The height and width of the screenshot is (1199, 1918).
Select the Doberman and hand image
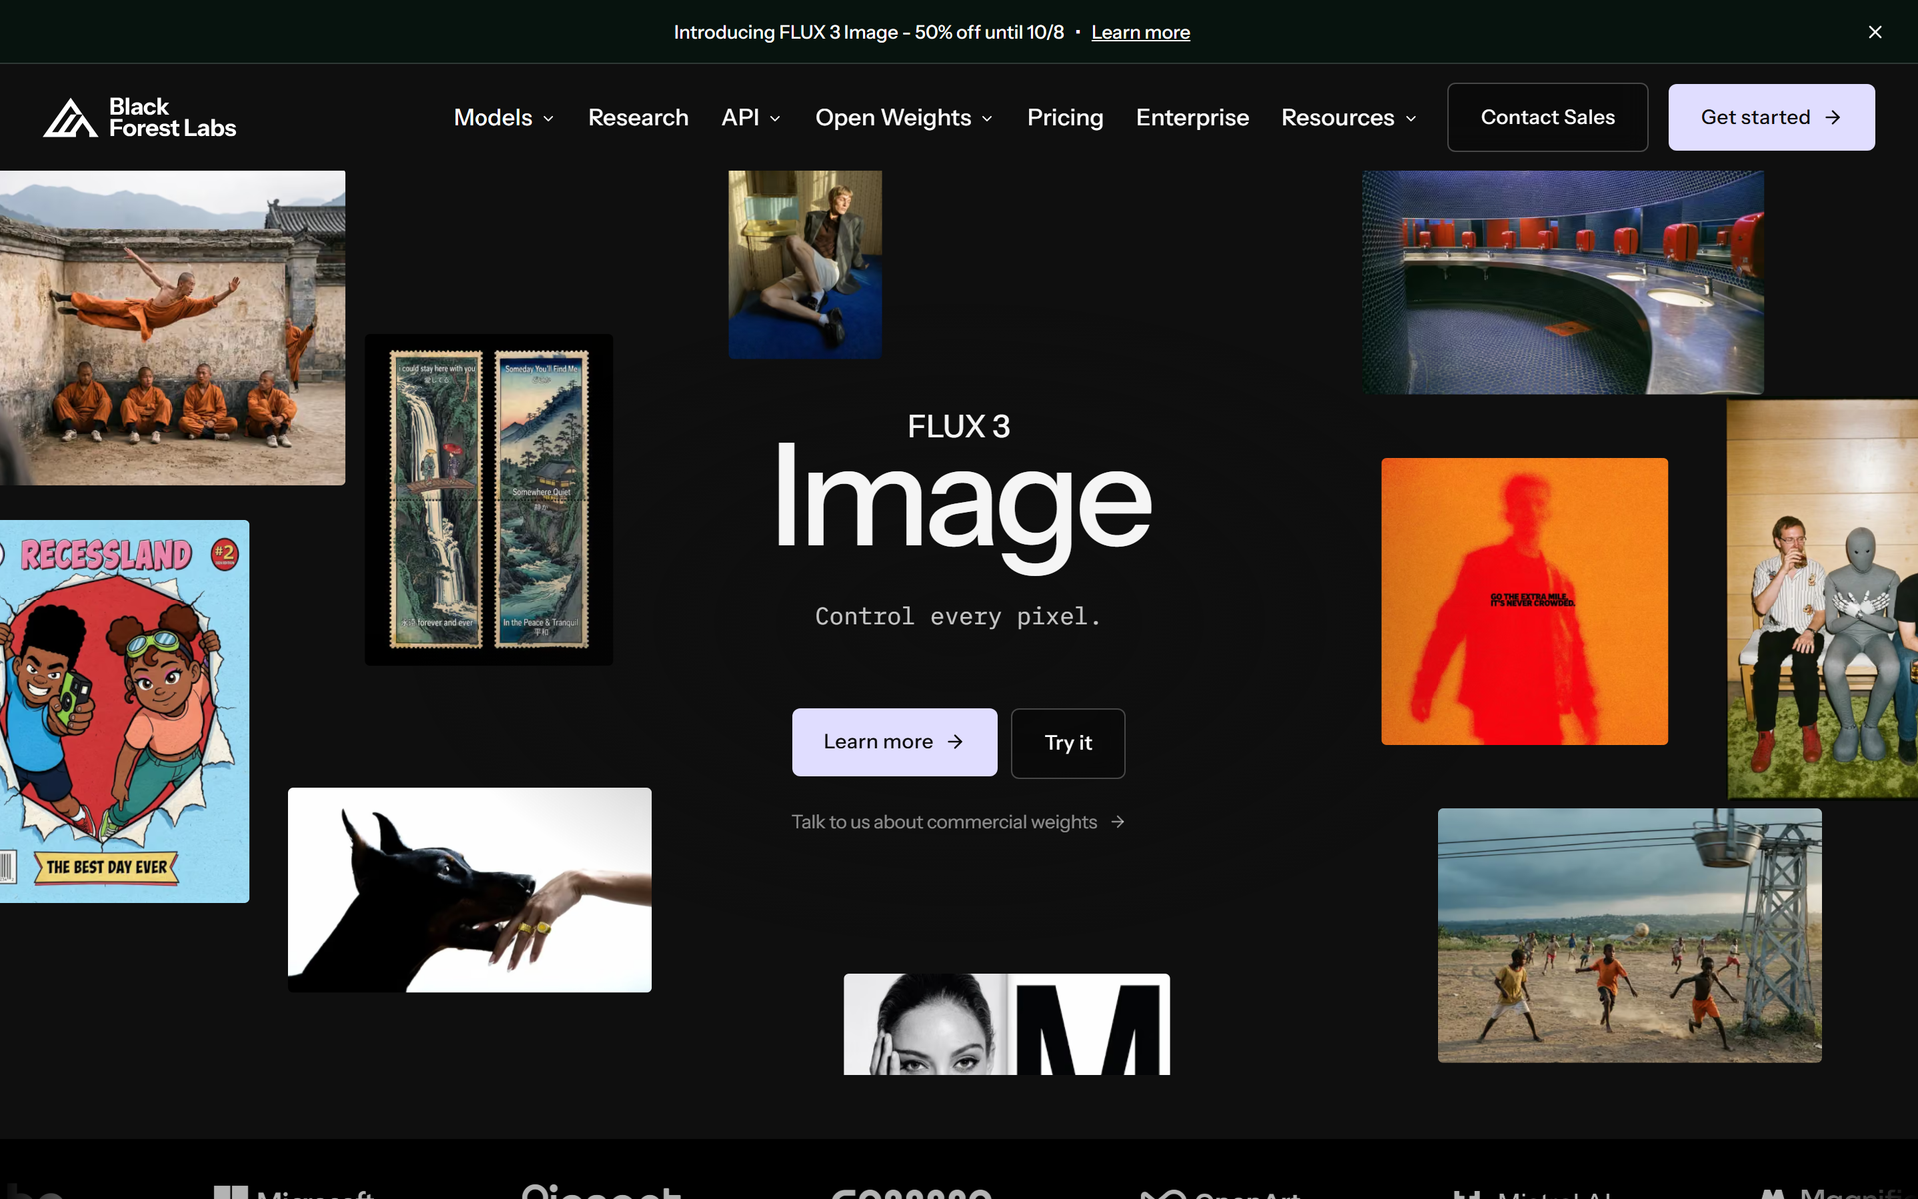470,890
